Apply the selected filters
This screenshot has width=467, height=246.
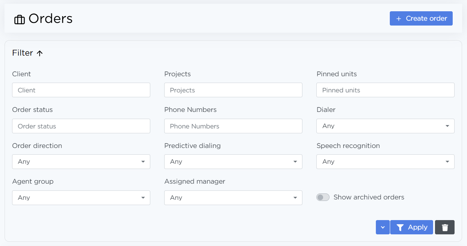412,227
